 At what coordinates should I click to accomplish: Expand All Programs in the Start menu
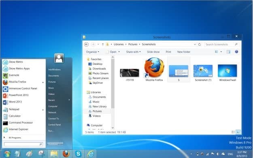13,138
